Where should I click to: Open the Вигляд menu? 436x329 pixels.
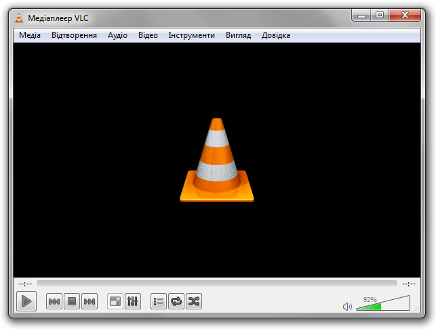coord(238,35)
